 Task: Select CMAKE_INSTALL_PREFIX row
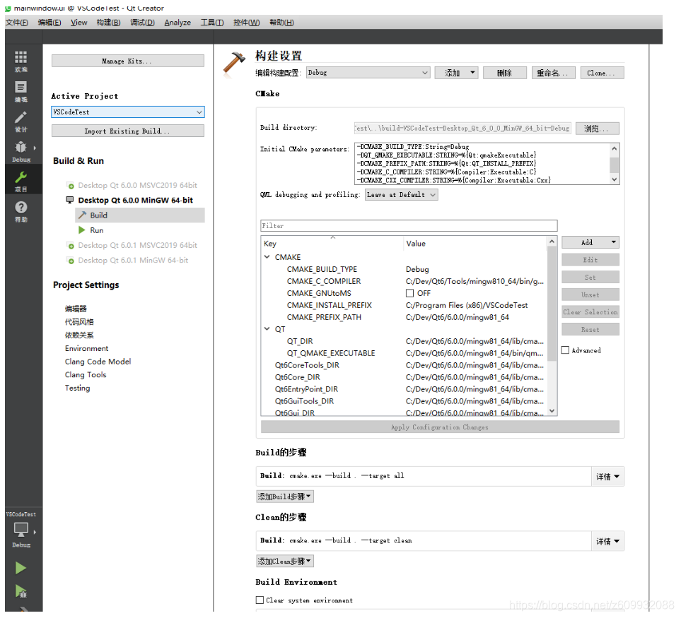[404, 305]
